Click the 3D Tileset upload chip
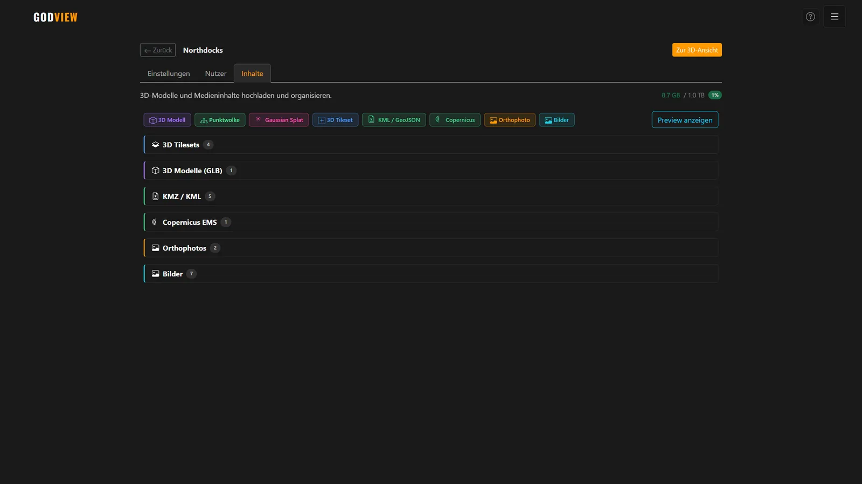This screenshot has width=862, height=484. [335, 120]
